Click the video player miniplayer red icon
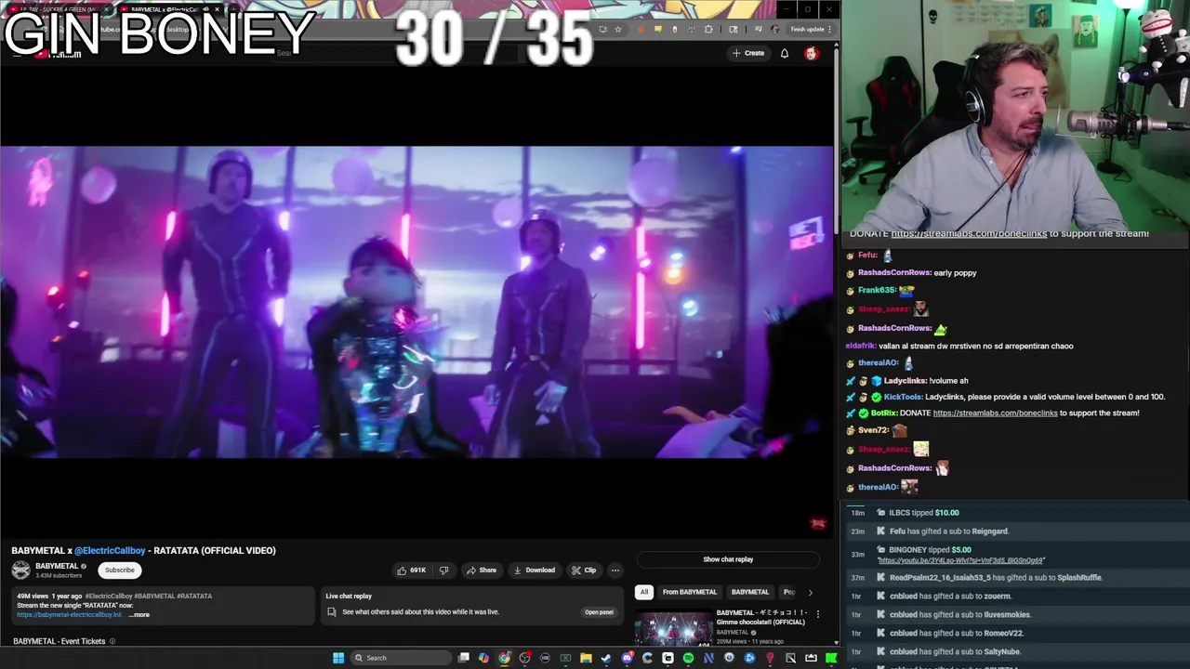1190x669 pixels. [x=818, y=524]
